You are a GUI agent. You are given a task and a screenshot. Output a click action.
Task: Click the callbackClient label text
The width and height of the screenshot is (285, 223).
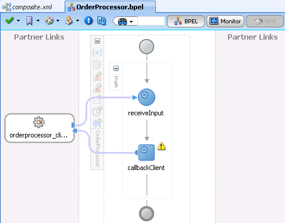tap(146, 168)
